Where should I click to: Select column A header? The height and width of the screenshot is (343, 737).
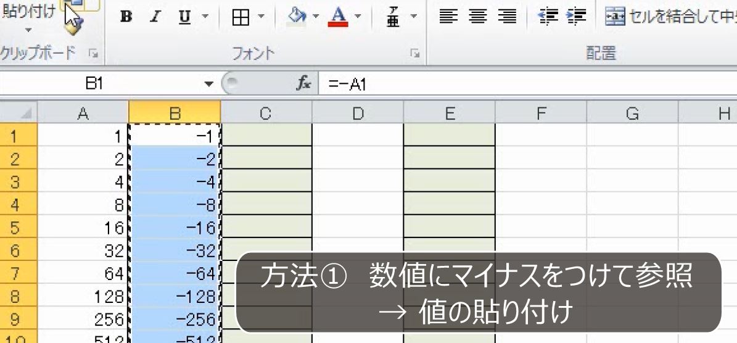[83, 114]
